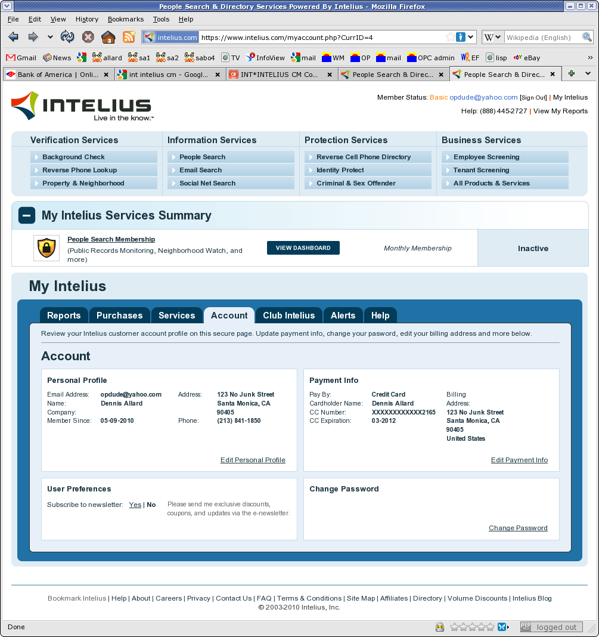
Task: Click the Intelius logo
Action: 82,106
